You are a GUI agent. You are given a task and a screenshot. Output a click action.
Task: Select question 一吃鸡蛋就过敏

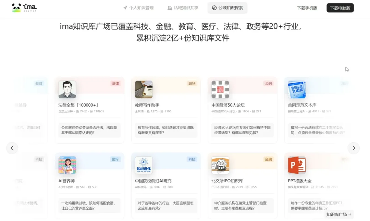[89, 206]
